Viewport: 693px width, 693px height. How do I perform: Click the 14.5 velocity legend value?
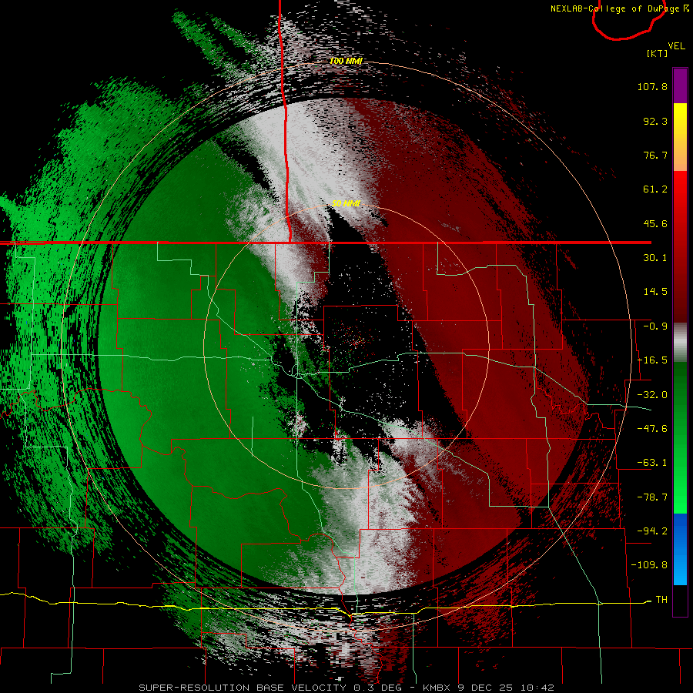pyautogui.click(x=655, y=292)
